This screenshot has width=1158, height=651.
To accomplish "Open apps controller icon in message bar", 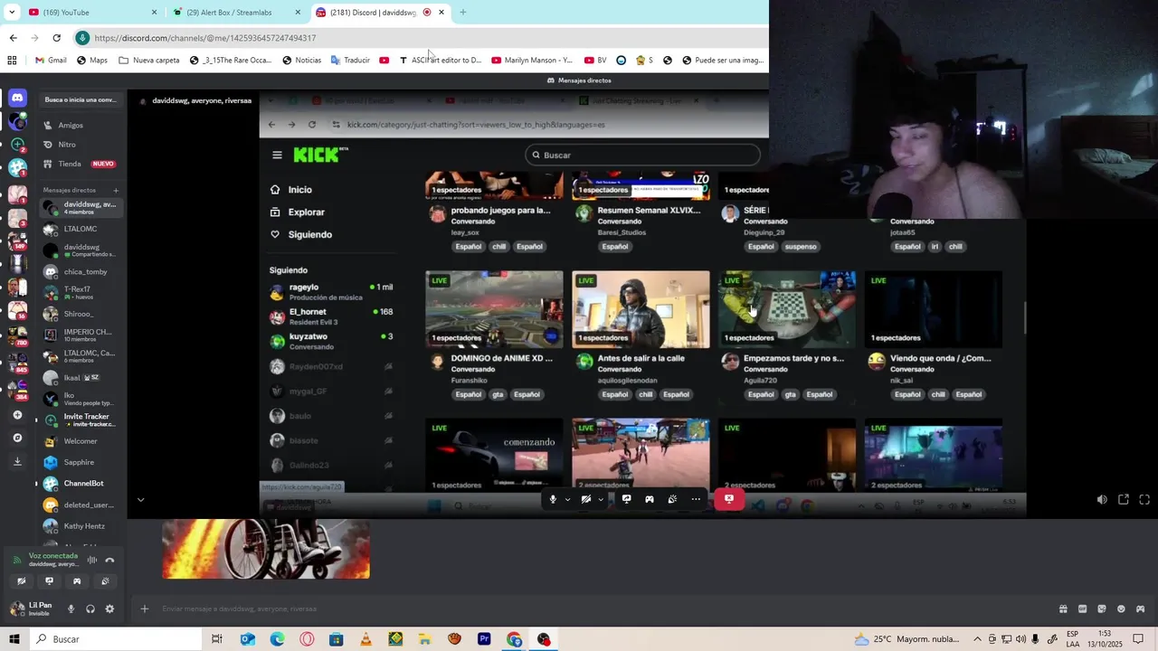I will point(1140,609).
